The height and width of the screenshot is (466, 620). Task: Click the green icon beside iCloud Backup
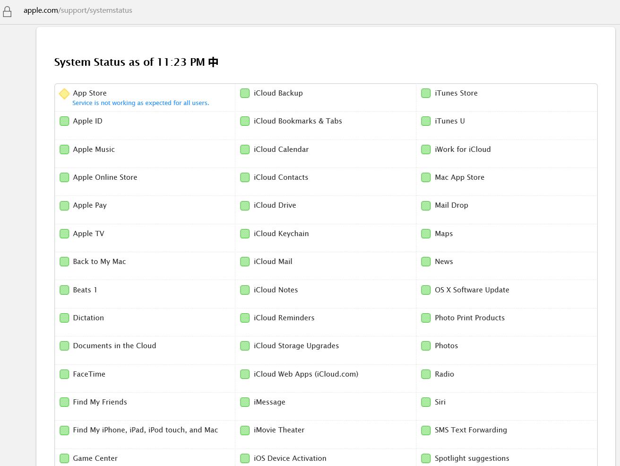tap(245, 93)
